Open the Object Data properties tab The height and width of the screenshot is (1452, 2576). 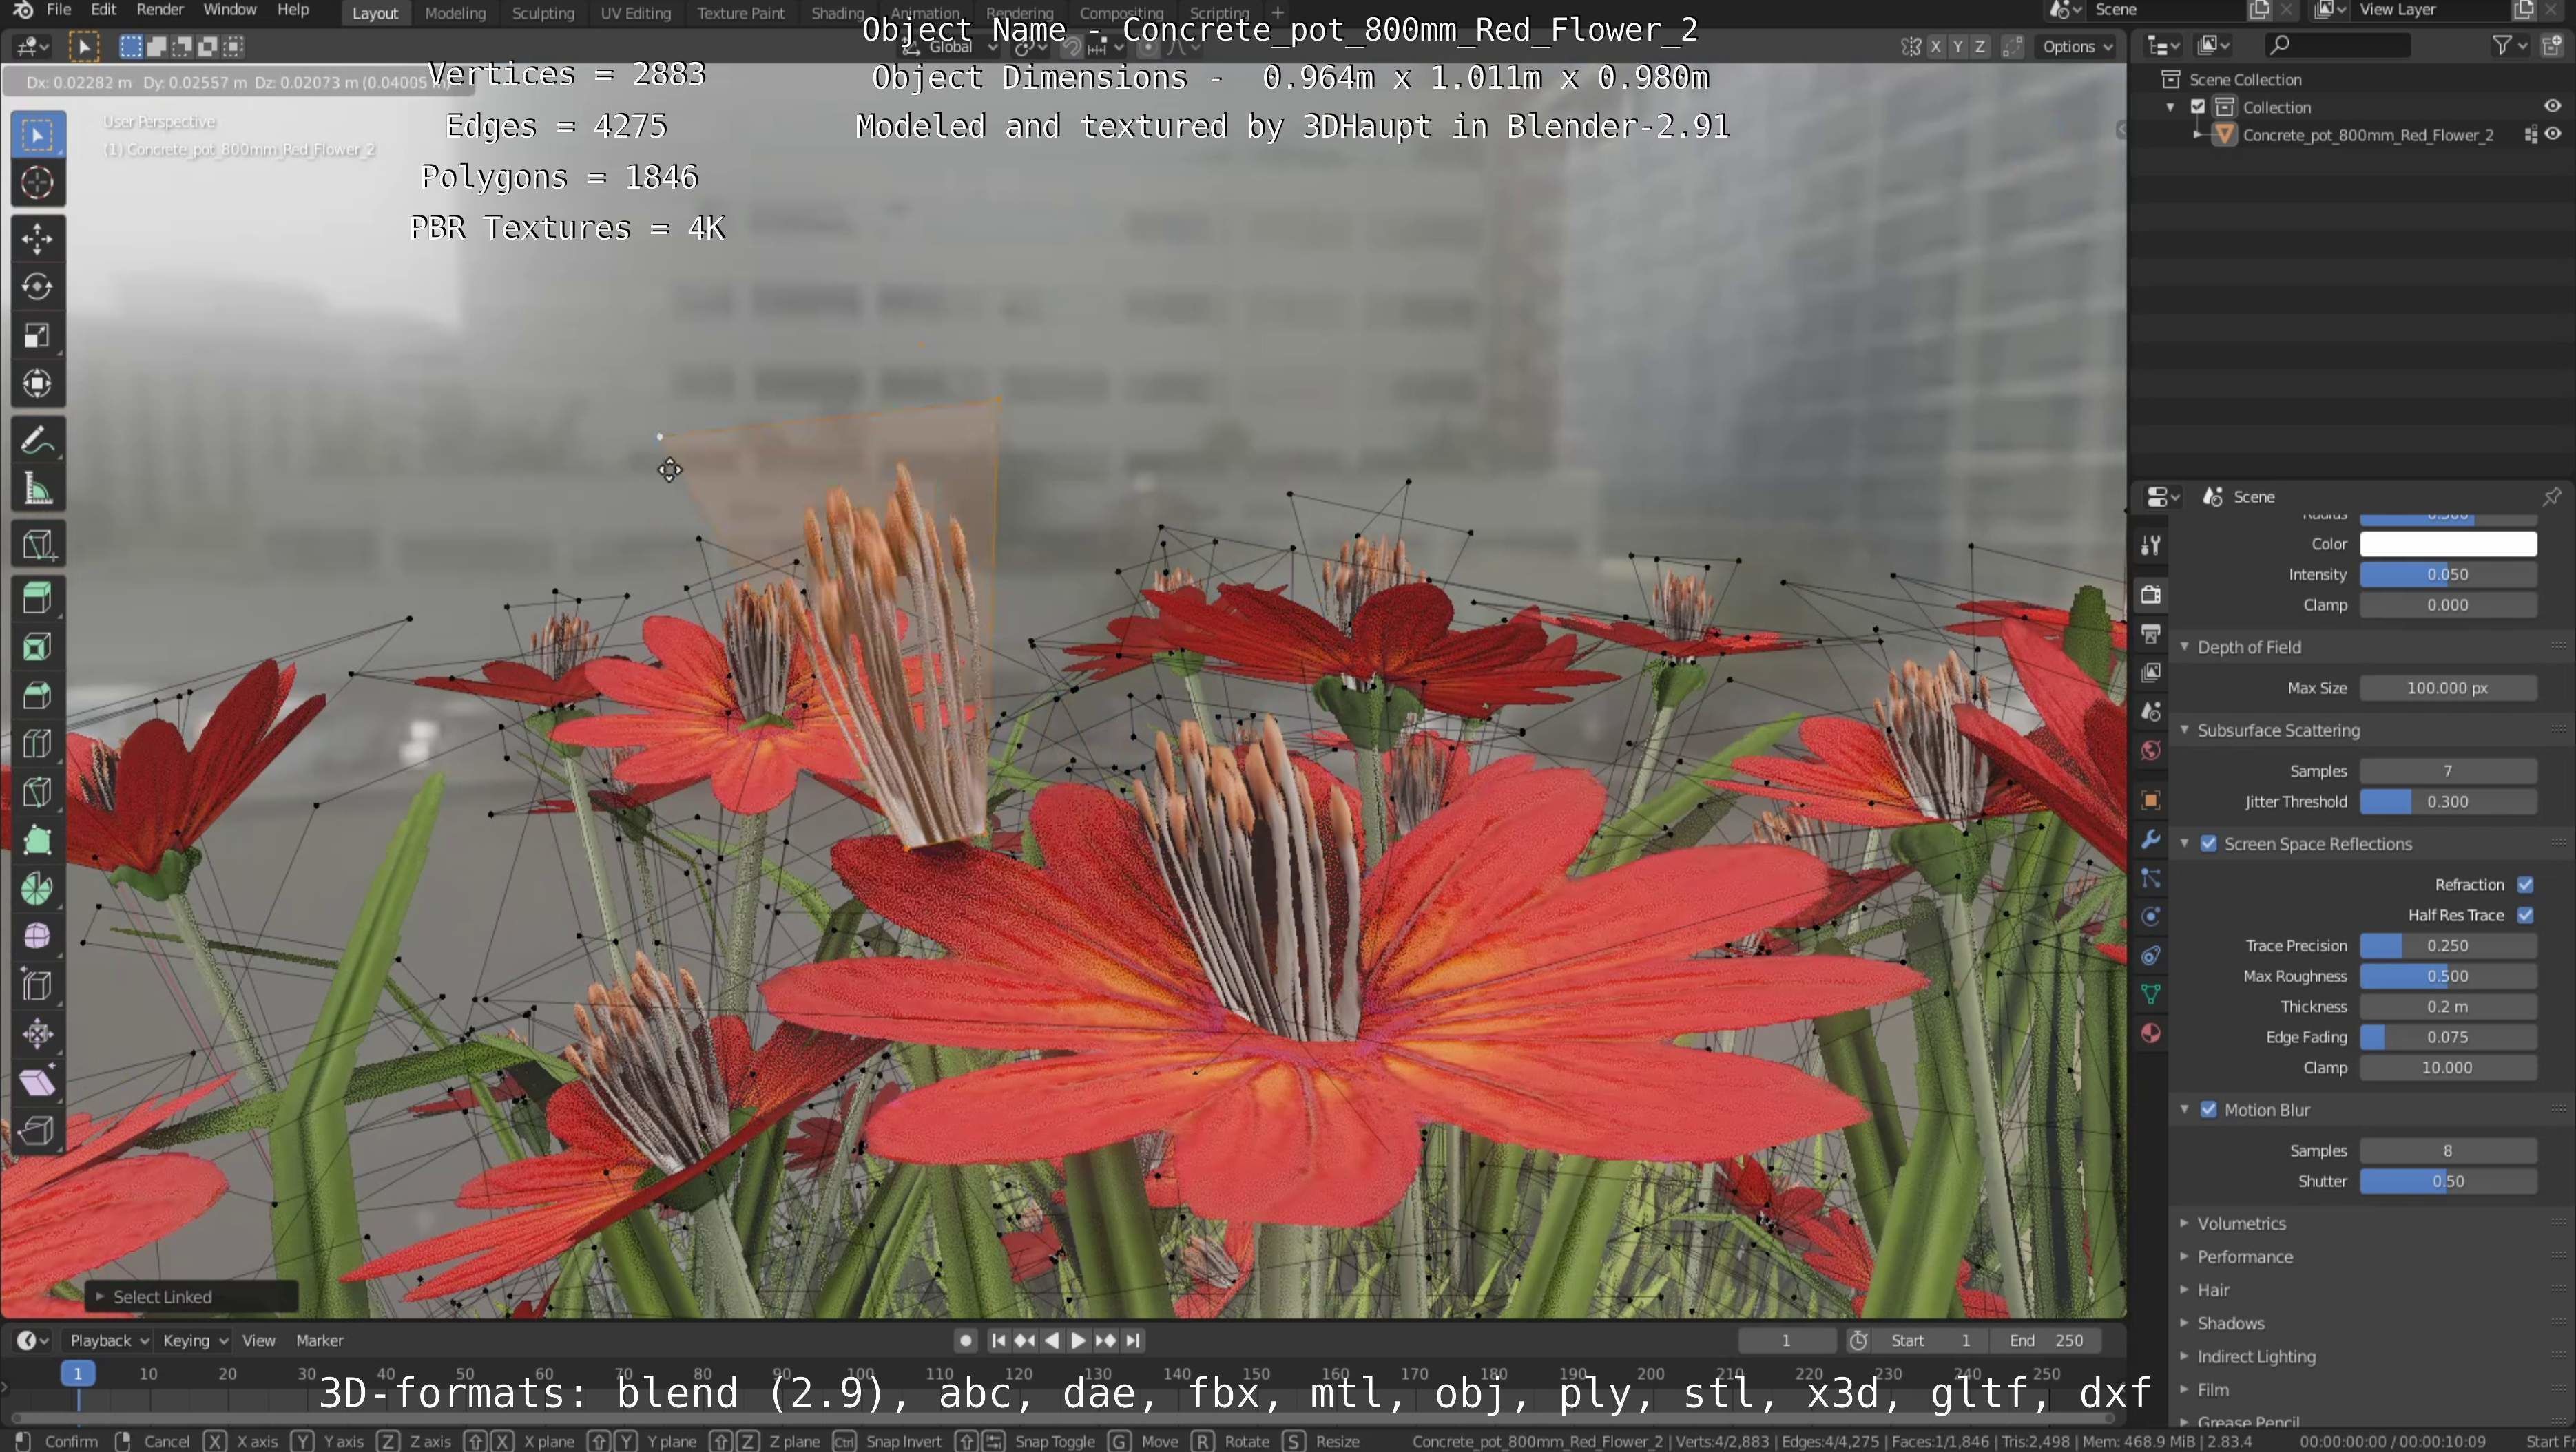pos(2151,994)
